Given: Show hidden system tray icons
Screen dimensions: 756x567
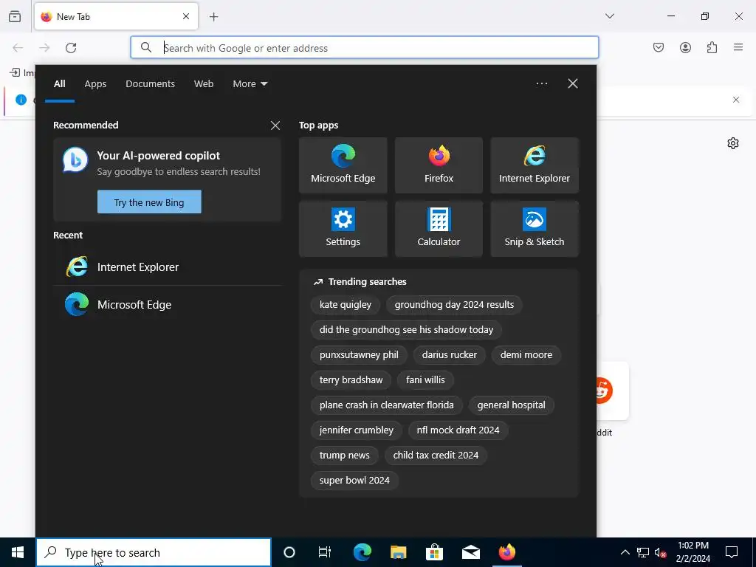Looking at the screenshot, I should (625, 552).
